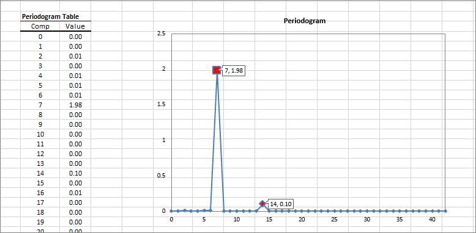This screenshot has height=233, width=476.
Task: Select Comp cell containing 1 in table
Action: (40, 46)
